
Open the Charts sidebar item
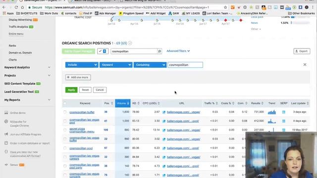coord(12,60)
